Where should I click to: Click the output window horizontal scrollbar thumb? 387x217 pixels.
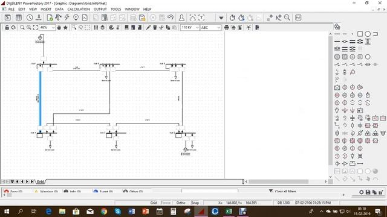[x=9, y=195]
